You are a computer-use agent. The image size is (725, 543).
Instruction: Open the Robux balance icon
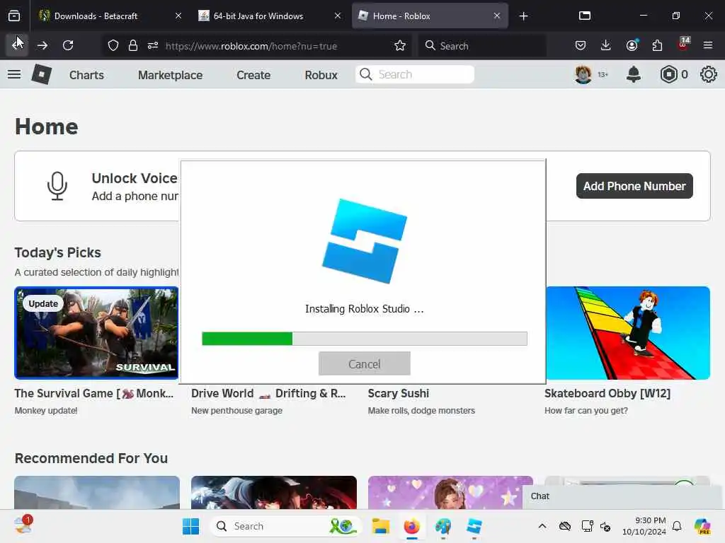click(668, 74)
